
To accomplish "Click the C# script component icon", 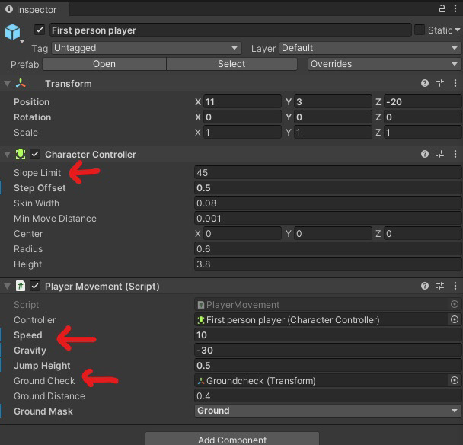I will 21,286.
